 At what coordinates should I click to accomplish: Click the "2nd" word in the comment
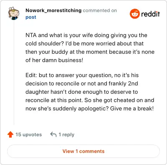pos(133,83)
